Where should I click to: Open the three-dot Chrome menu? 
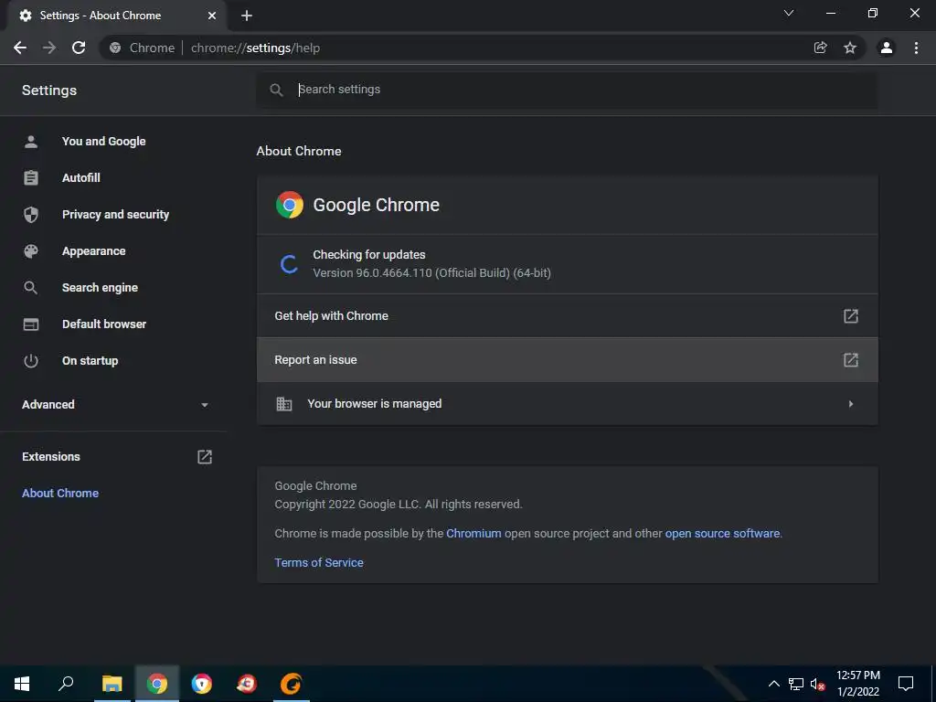[x=916, y=48]
